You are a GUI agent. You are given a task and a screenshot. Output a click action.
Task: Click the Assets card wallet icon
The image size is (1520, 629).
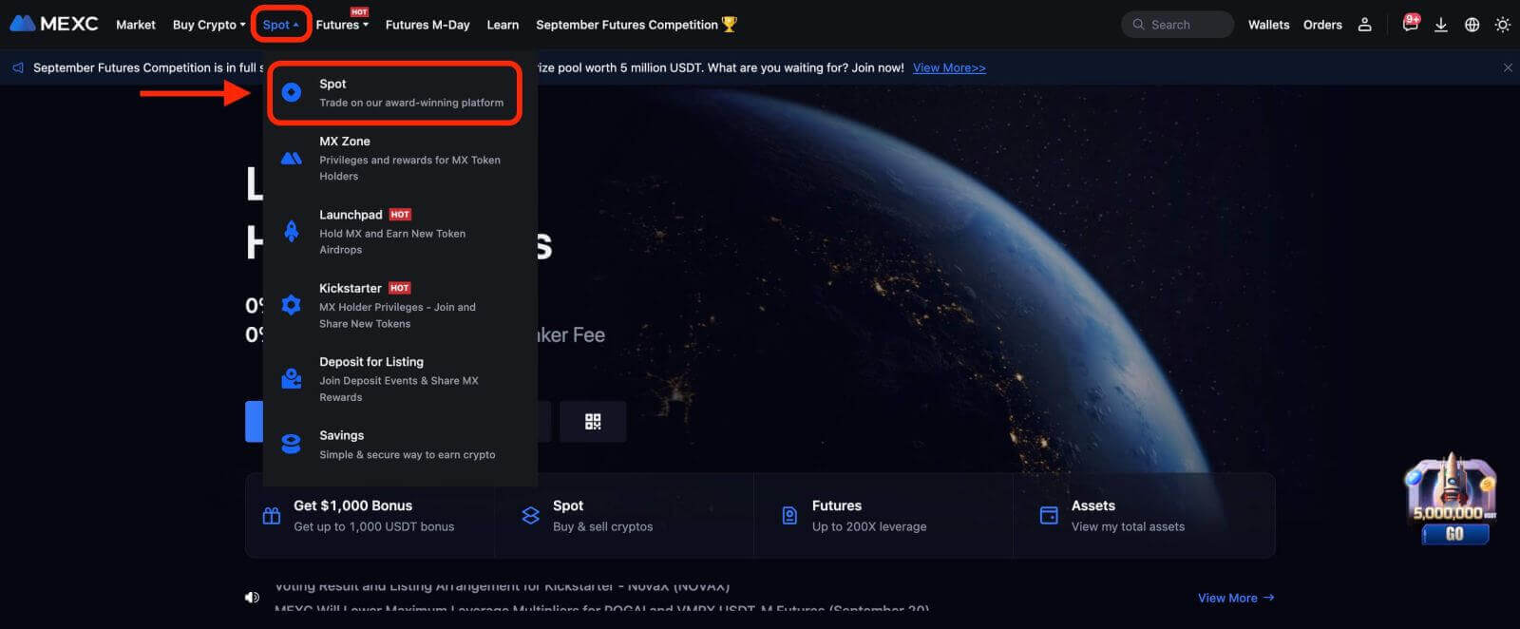1049,516
